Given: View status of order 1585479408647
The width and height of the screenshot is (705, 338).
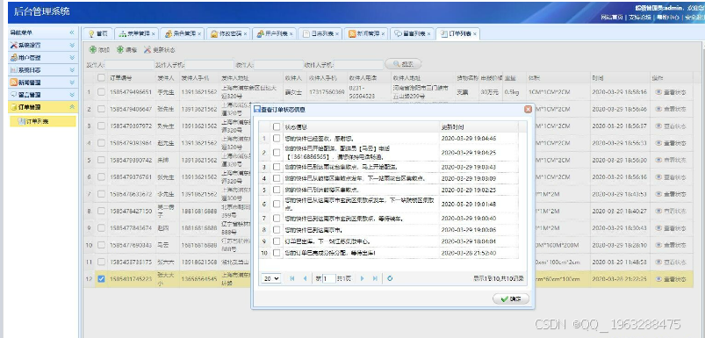Looking at the screenshot, I should tap(671, 109).
